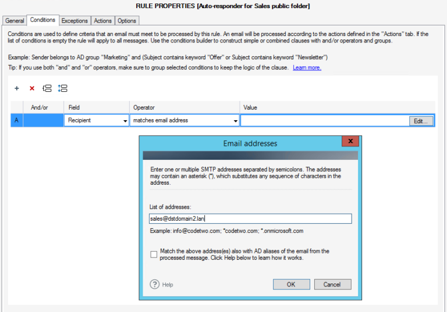Select row A in conditions grid
The width and height of the screenshot is (447, 312).
click(16, 121)
